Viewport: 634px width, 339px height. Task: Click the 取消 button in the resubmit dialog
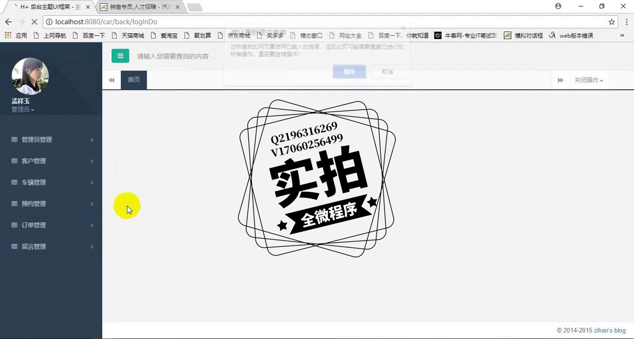387,72
